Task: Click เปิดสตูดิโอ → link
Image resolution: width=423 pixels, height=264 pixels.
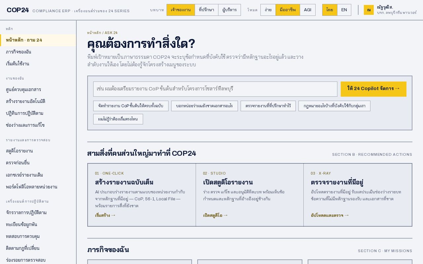Action: pos(215,215)
